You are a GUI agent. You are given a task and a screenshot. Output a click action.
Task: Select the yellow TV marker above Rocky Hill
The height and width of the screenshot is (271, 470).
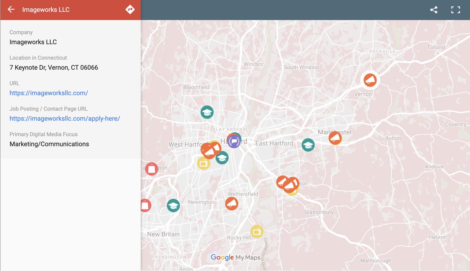coord(257,231)
